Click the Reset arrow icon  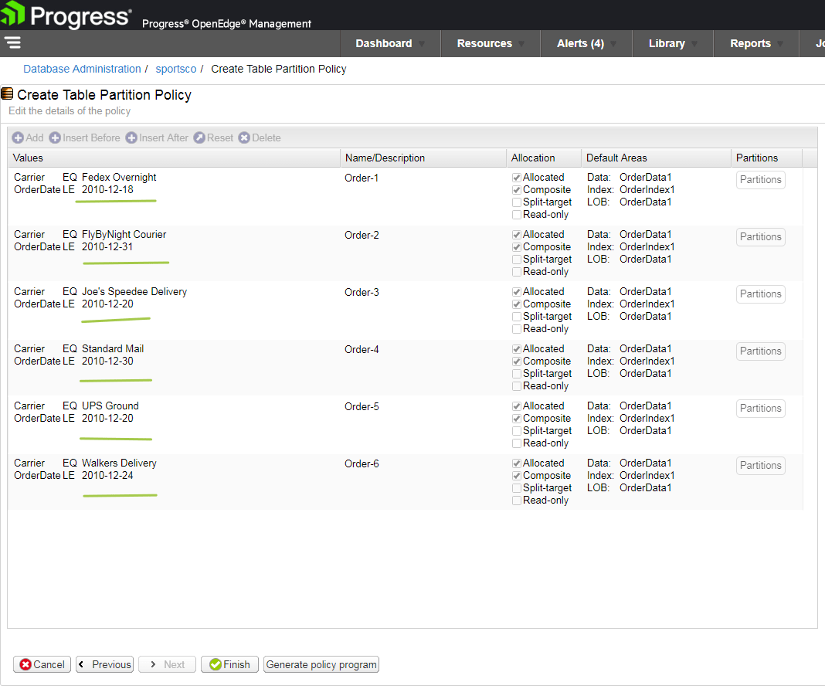pos(199,137)
